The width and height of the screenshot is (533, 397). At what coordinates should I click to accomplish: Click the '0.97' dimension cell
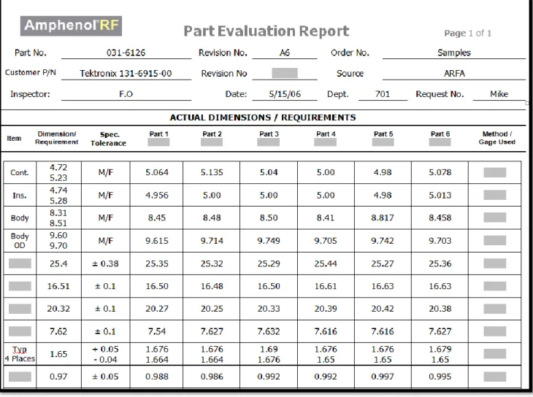point(58,377)
